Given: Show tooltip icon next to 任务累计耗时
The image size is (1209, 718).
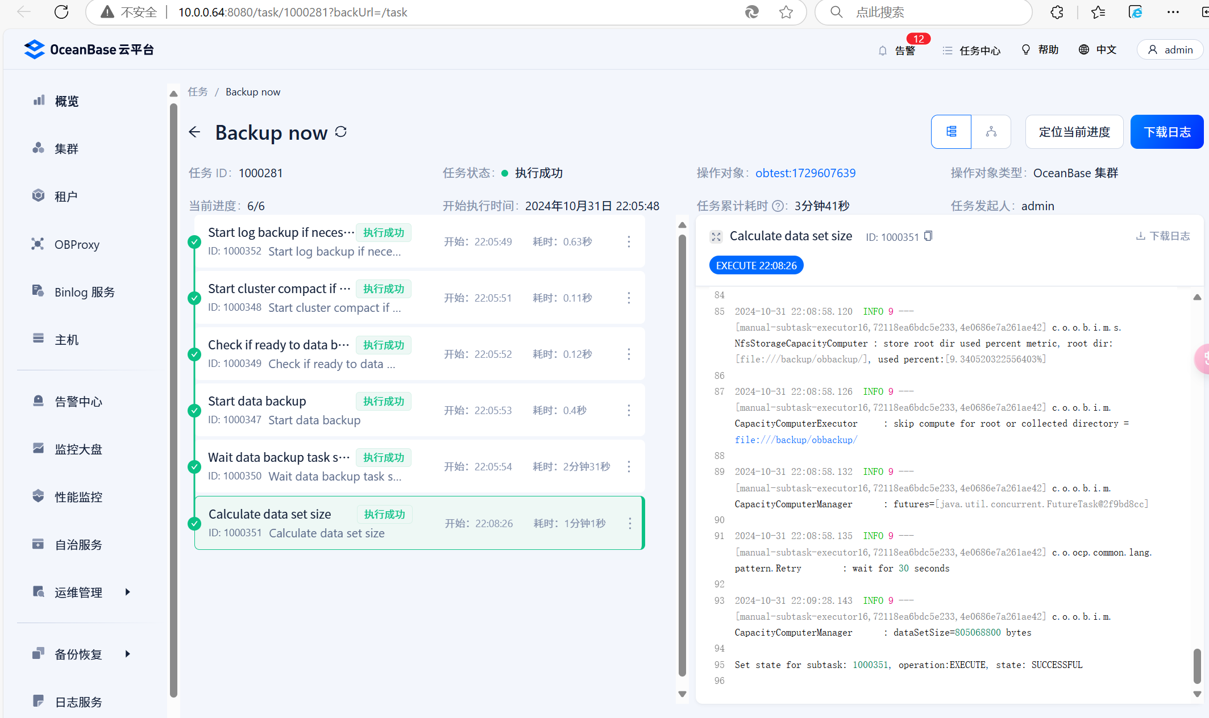Looking at the screenshot, I should tap(778, 206).
